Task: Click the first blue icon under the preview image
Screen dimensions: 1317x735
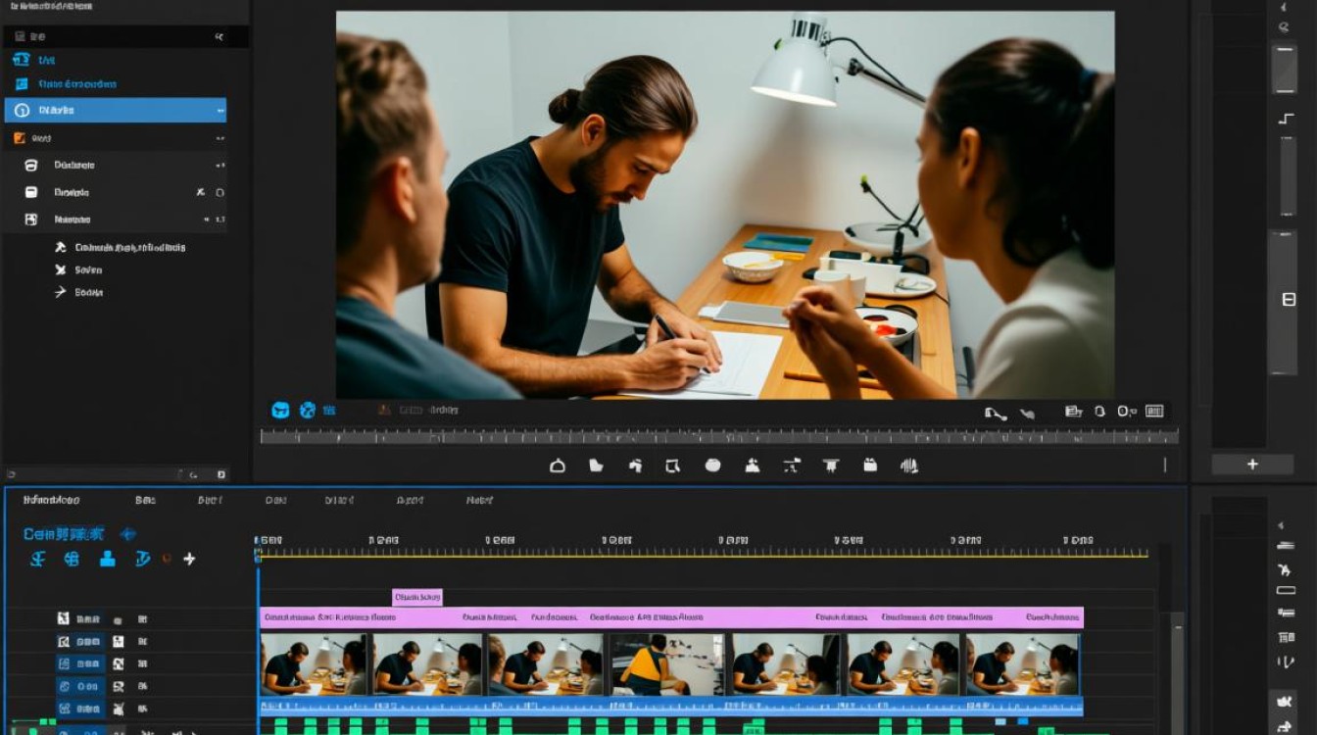Action: (280, 411)
